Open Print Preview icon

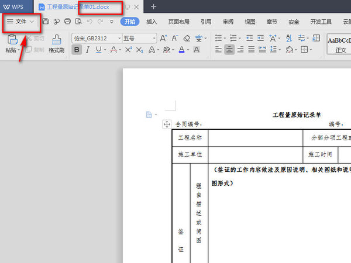point(78,22)
